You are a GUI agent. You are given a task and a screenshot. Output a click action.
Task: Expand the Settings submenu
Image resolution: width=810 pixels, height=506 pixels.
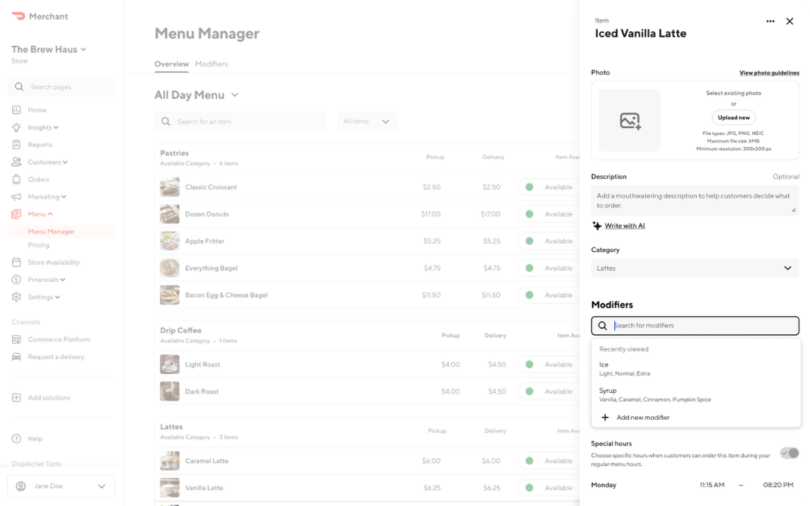point(57,297)
